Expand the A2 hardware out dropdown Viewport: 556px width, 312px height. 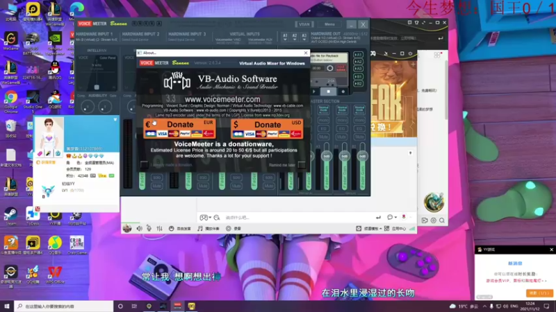pyautogui.click(x=294, y=37)
